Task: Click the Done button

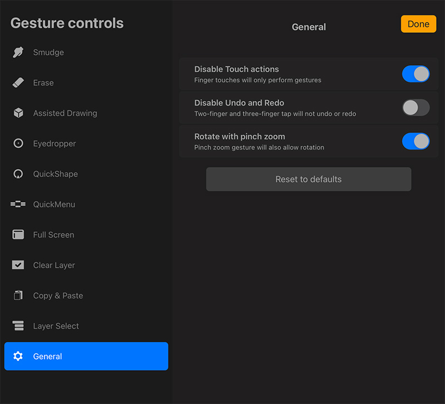Action: (x=418, y=24)
